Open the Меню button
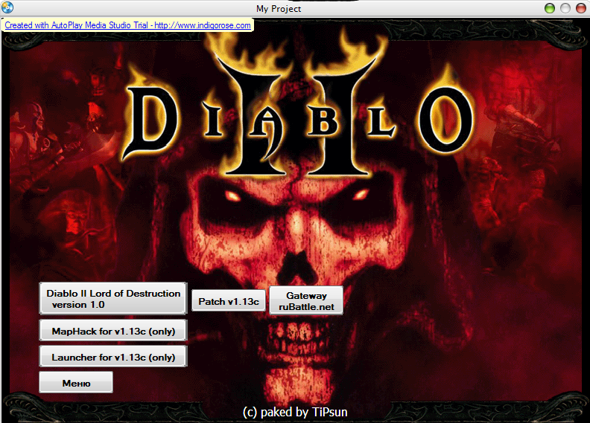The height and width of the screenshot is (423, 590). (x=76, y=382)
